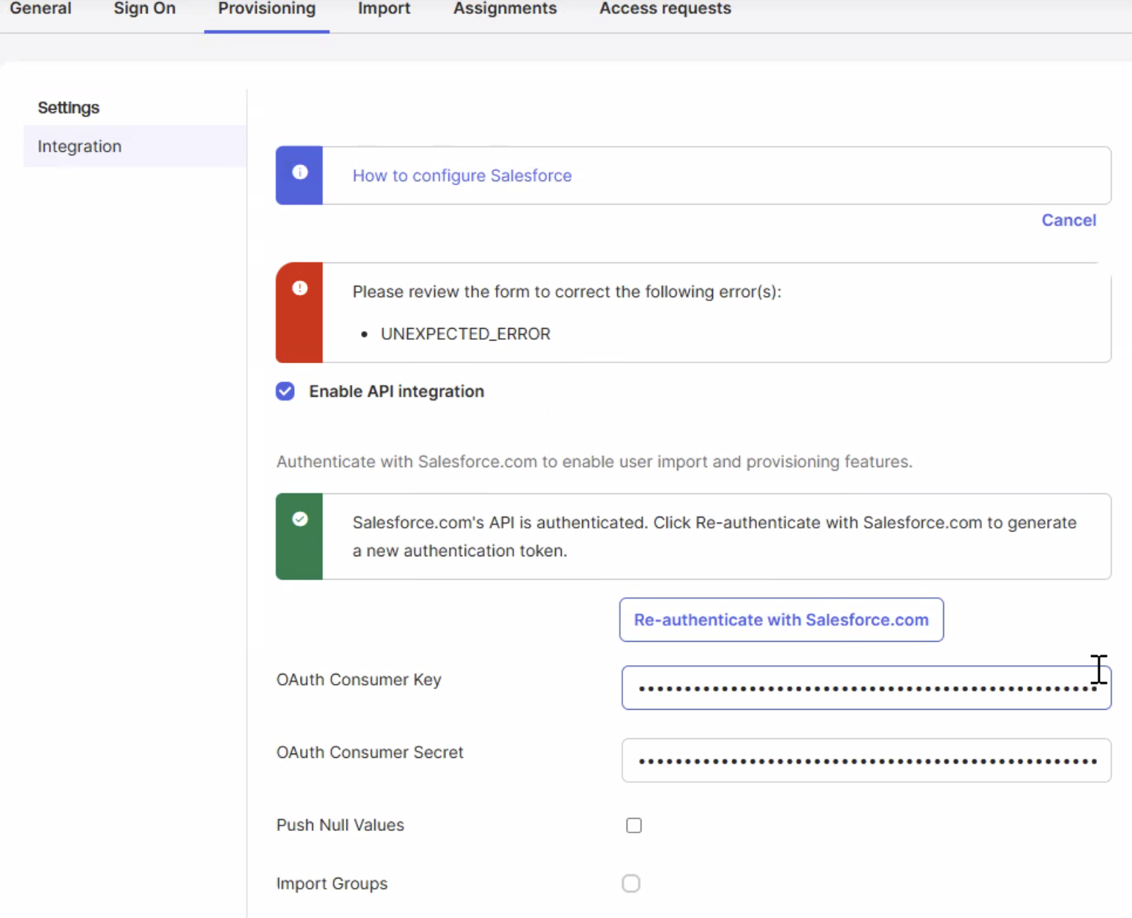Click the green authenticated checkmark icon
The height and width of the screenshot is (918, 1132).
[300, 519]
